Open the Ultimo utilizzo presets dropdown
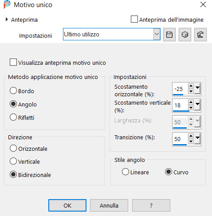212x216 pixels. pyautogui.click(x=157, y=34)
